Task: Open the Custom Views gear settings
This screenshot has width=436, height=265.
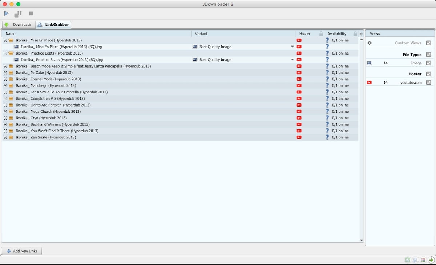Action: point(370,43)
